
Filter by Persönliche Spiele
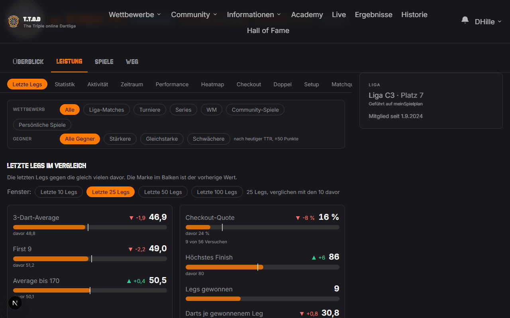42,125
